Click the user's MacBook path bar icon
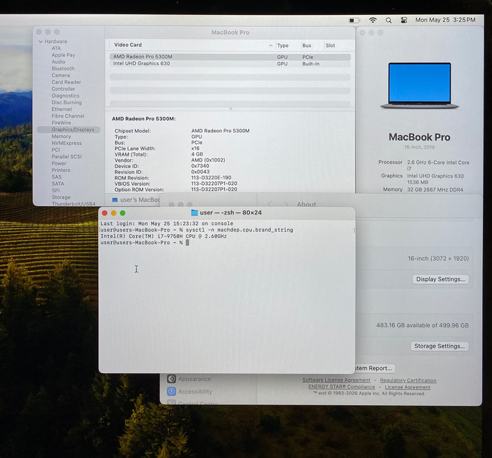The image size is (492, 458). 115,200
